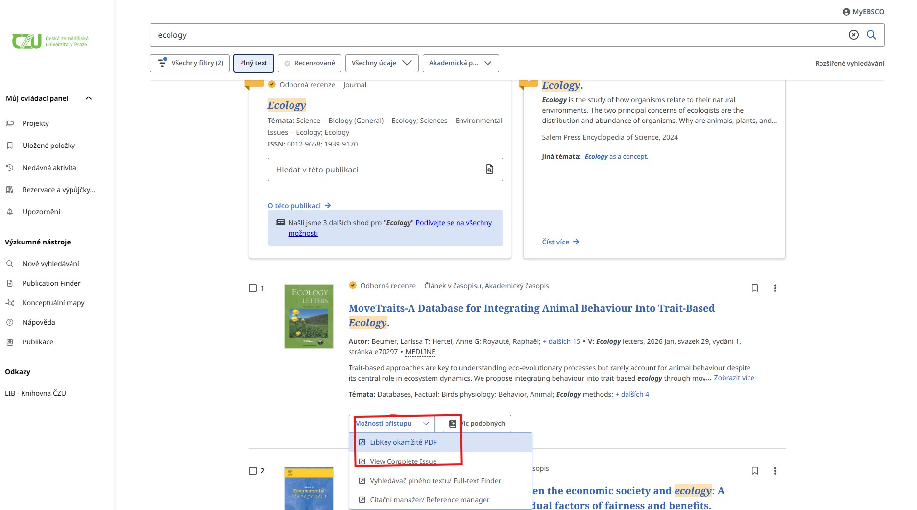Collapse the Můj ovládací panel section
Image resolution: width=917 pixels, height=510 pixels.
[x=89, y=98]
